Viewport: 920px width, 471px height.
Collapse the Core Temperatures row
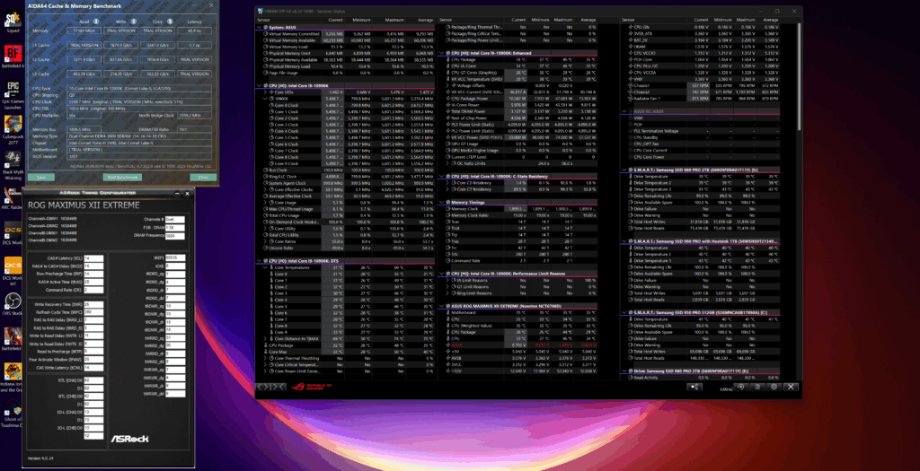265,267
